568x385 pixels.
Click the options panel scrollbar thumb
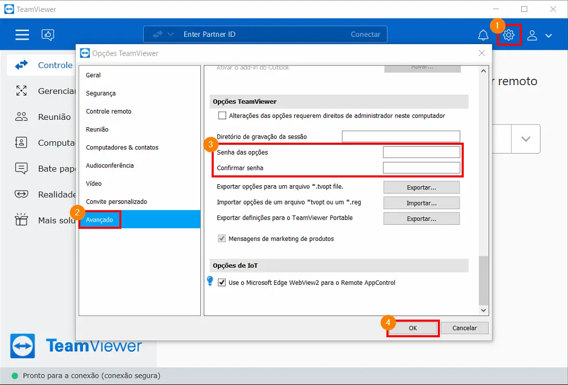click(483, 281)
